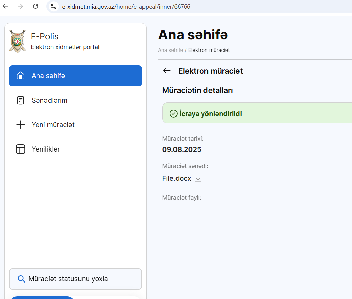The height and width of the screenshot is (299, 352).
Task: Click the home icon in sidebar
Action: (21, 76)
